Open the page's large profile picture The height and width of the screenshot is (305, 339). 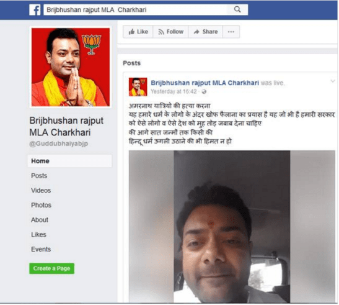(71, 67)
